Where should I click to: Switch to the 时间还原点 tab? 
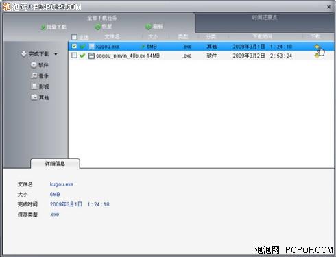click(x=265, y=18)
